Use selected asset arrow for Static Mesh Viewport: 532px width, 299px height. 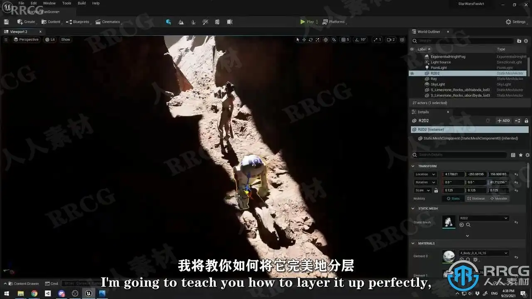(x=461, y=225)
